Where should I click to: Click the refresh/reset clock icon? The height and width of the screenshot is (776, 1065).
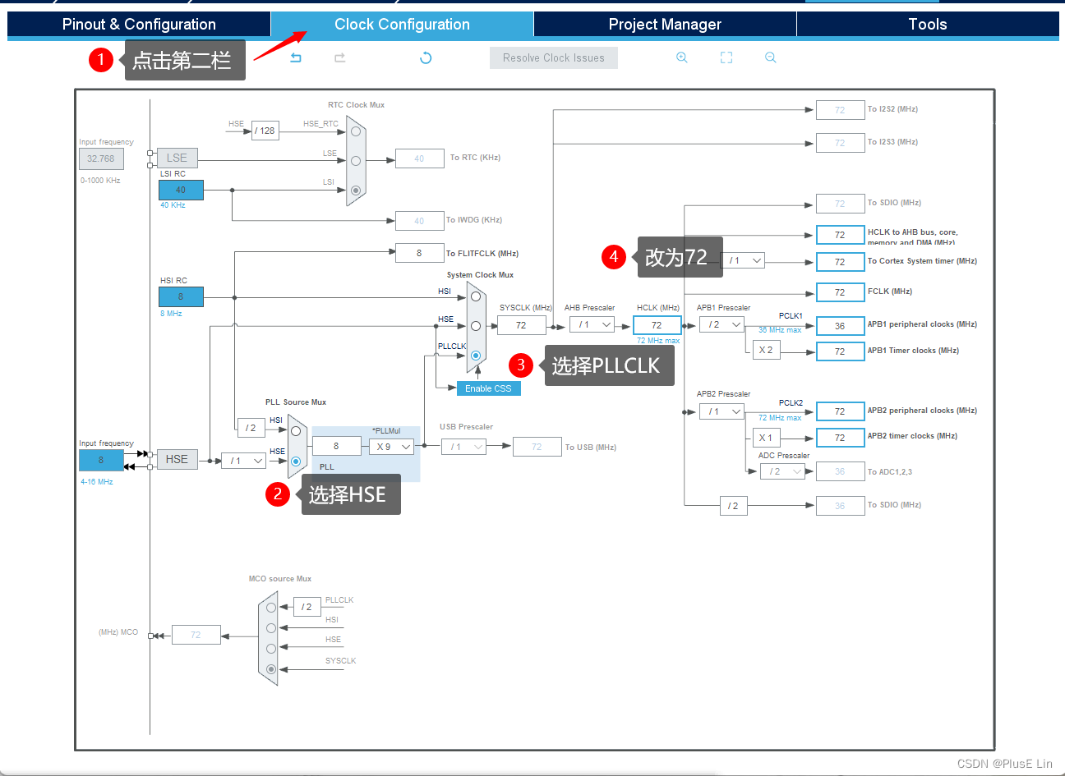pyautogui.click(x=426, y=57)
